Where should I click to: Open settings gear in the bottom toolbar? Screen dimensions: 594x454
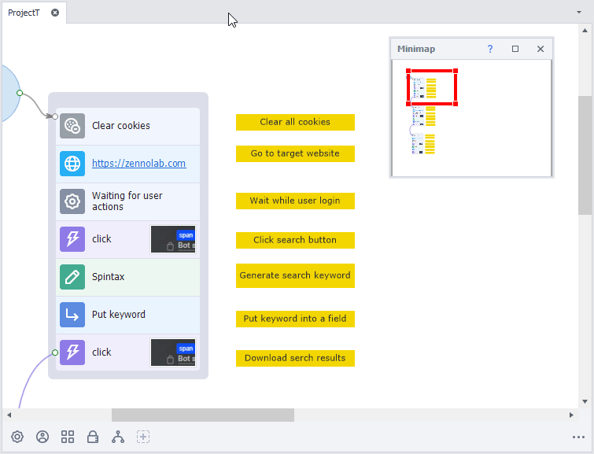pyautogui.click(x=17, y=437)
